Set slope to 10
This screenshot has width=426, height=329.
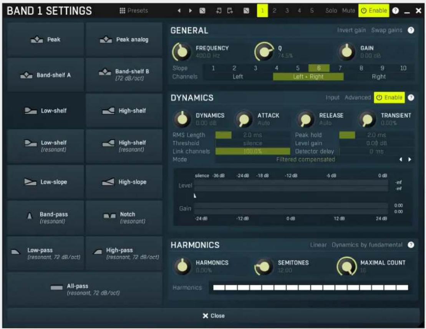click(x=403, y=68)
